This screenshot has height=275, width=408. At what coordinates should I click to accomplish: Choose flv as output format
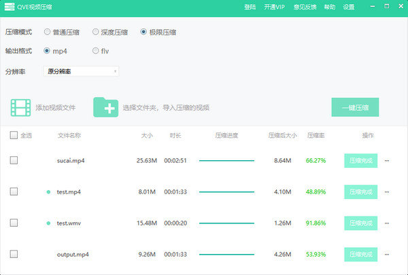95,50
